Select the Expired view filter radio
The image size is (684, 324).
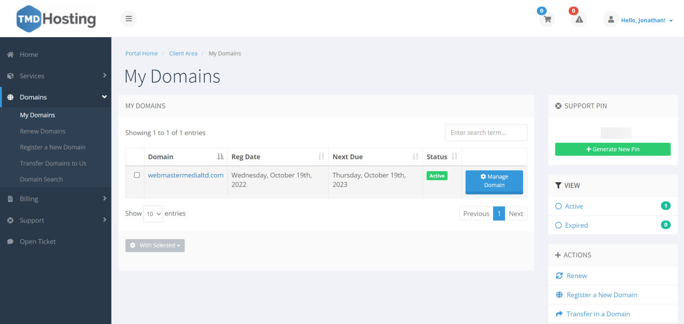coord(559,225)
